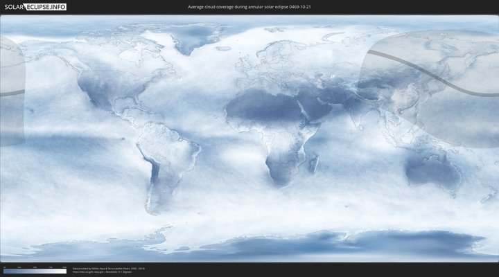Open the neo.sci.gsfc.nasa.gov source link

[88, 271]
